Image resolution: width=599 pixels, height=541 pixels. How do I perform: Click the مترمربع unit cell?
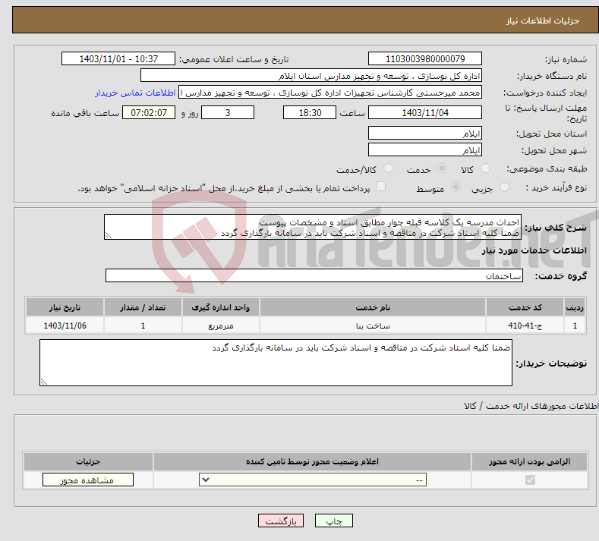click(x=221, y=326)
